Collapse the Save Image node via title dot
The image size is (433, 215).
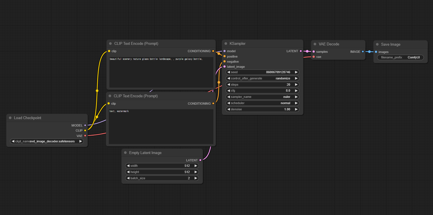377,44
